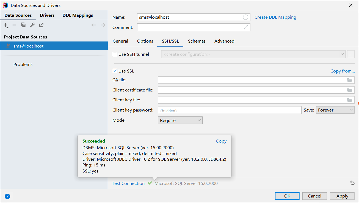Switch to the Drivers tab
Viewport: 359px width, 203px height.
pos(47,15)
